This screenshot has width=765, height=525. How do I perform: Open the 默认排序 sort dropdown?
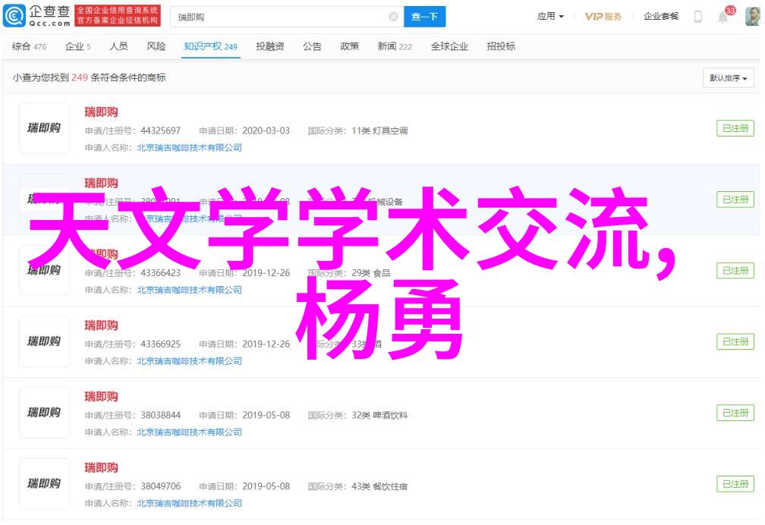728,78
